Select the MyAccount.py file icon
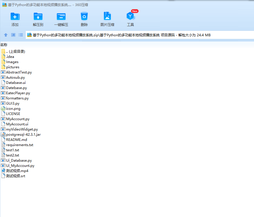The width and height of the screenshot is (254, 217). pos(3,119)
